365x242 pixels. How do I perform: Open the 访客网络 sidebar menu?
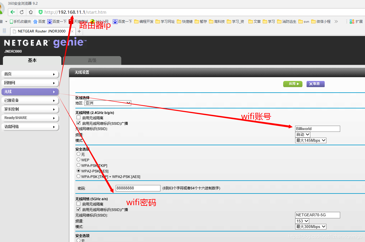pos(30,127)
